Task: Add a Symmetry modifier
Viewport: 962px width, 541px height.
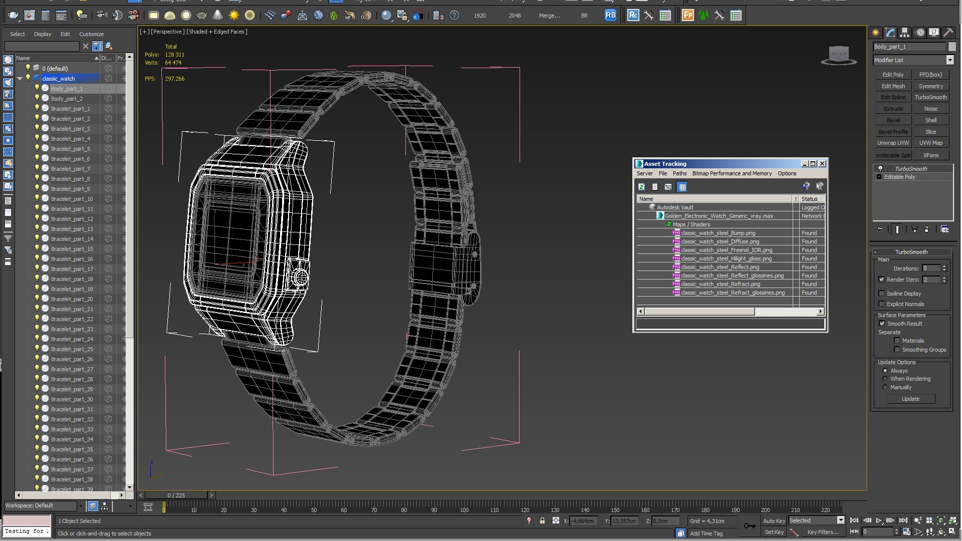Action: click(x=931, y=86)
